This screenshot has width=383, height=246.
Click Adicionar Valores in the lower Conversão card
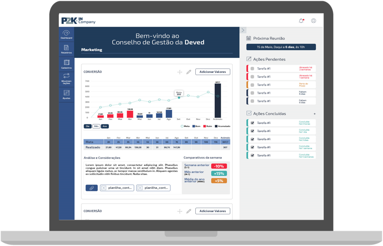click(213, 211)
